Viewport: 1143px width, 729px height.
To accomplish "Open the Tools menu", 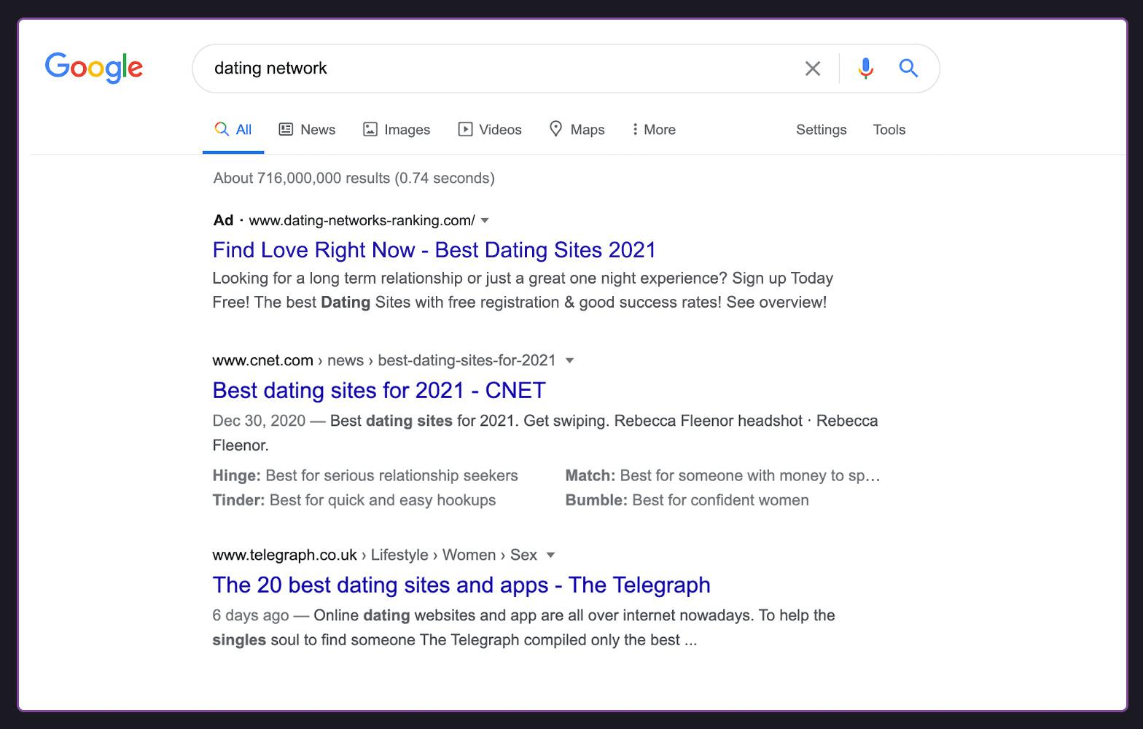I will click(x=889, y=130).
